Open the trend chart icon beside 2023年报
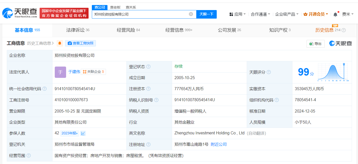This screenshot has height=164, width=358. click(x=83, y=133)
